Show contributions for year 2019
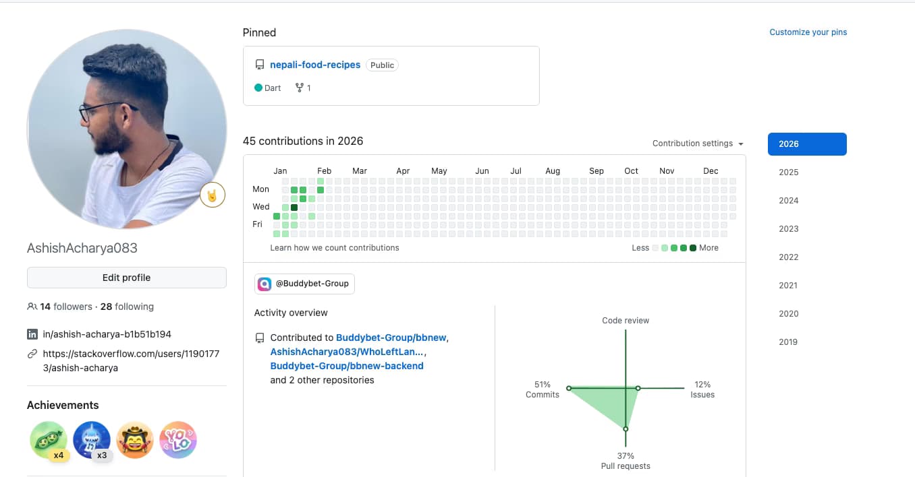 click(x=788, y=342)
